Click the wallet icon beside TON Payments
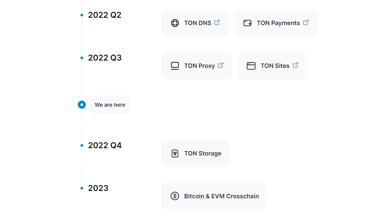 [x=247, y=23]
